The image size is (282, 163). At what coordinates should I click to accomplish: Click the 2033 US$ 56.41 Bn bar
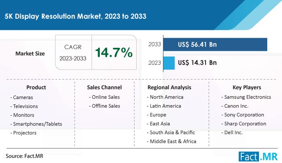point(215,44)
